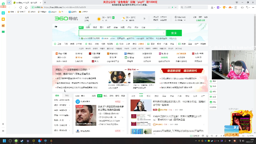Open the dropdown arrow inside the search box
This screenshot has width=256, height=144.
(x=164, y=33)
